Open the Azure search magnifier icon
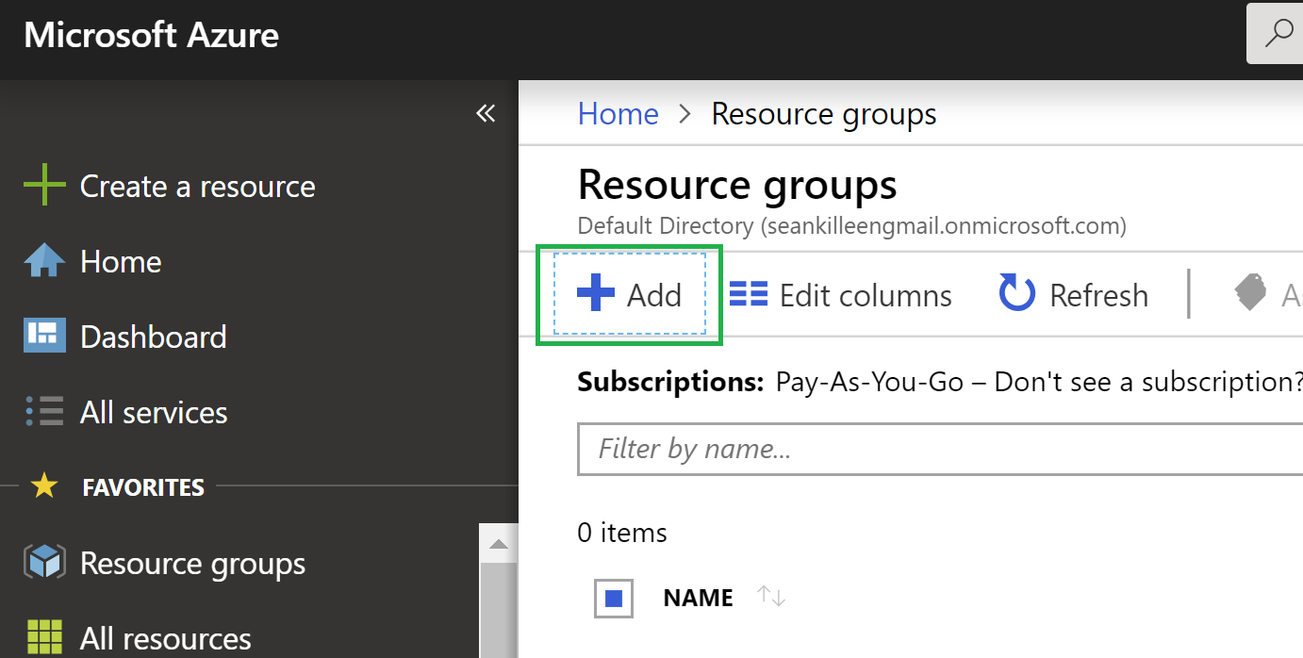The width and height of the screenshot is (1303, 658). click(1279, 33)
